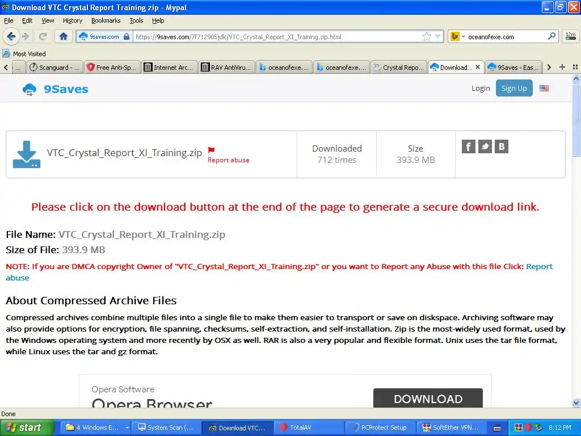The width and height of the screenshot is (581, 436).
Task: Open the Bing search engine selector
Action: [x=457, y=36]
